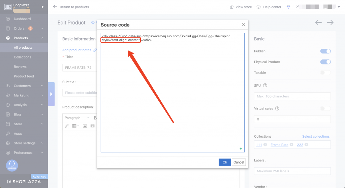Open Collections in the sidebar
This screenshot has width=345, height=188.
22,57
